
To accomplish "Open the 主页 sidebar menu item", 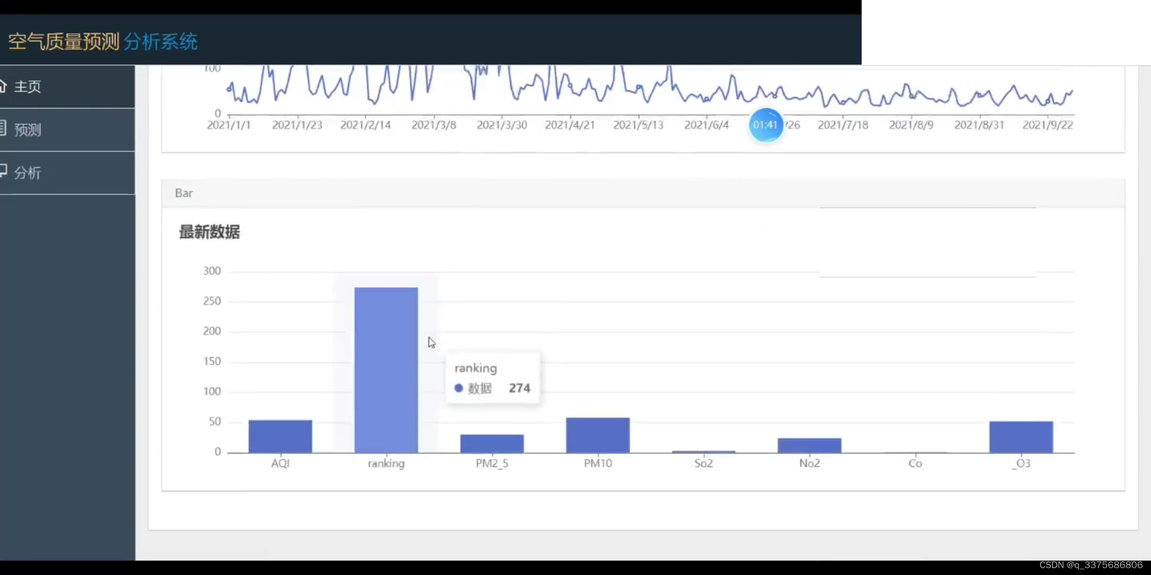I will pyautogui.click(x=28, y=87).
